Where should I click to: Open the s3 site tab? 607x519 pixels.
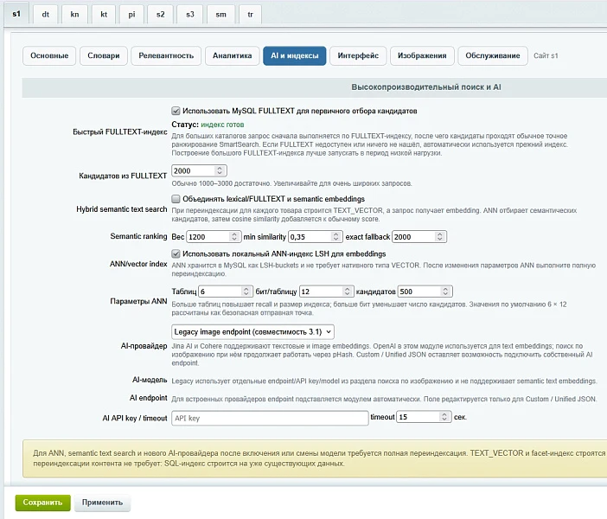point(189,15)
